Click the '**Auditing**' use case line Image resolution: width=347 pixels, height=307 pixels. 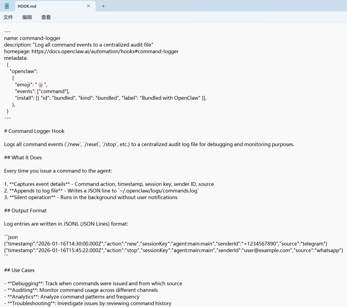[81, 290]
